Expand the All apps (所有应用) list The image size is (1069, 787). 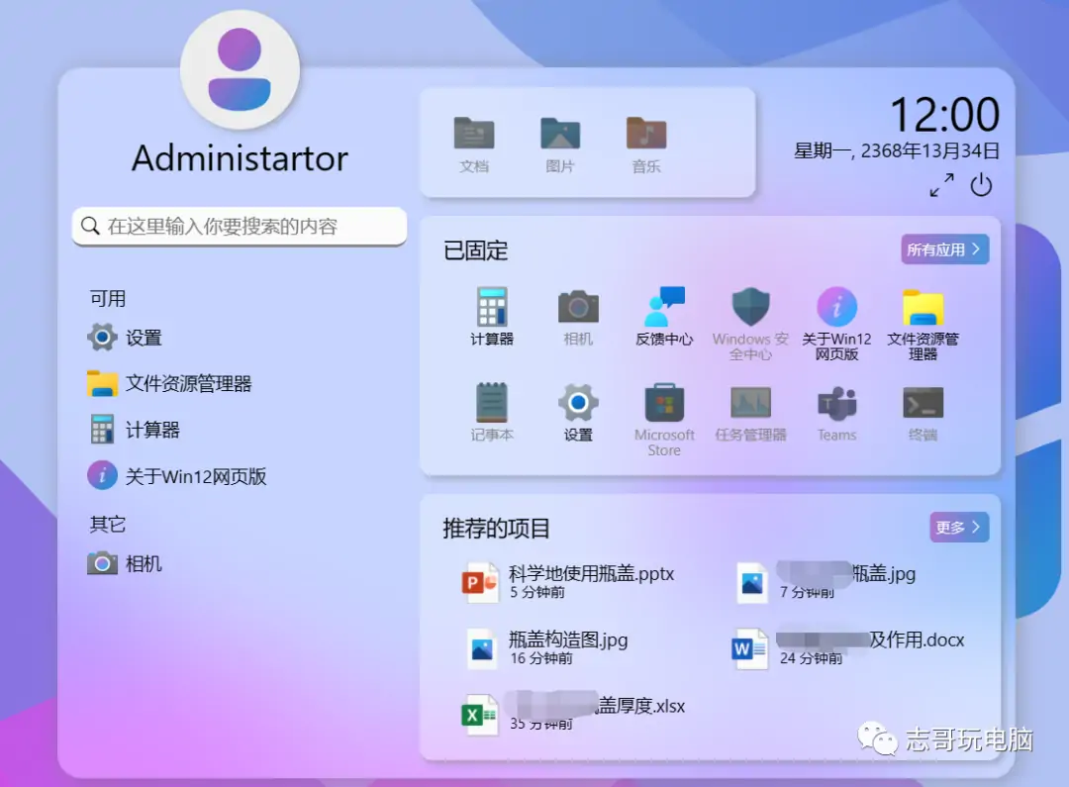pos(944,249)
